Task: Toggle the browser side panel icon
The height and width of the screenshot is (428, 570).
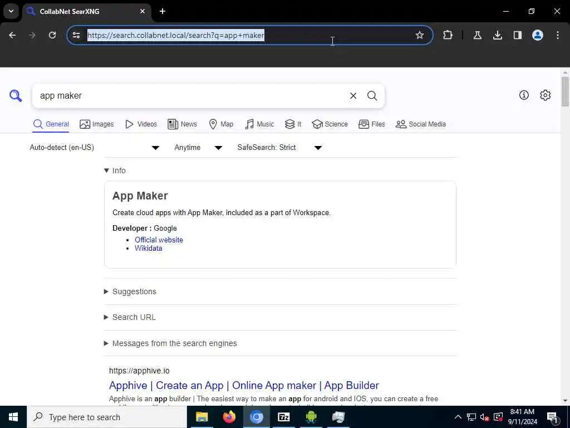Action: pyautogui.click(x=517, y=35)
